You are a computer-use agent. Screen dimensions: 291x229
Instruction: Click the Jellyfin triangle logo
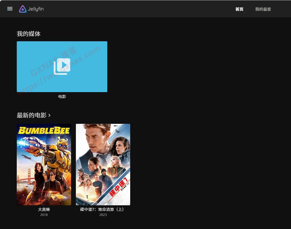tap(23, 9)
